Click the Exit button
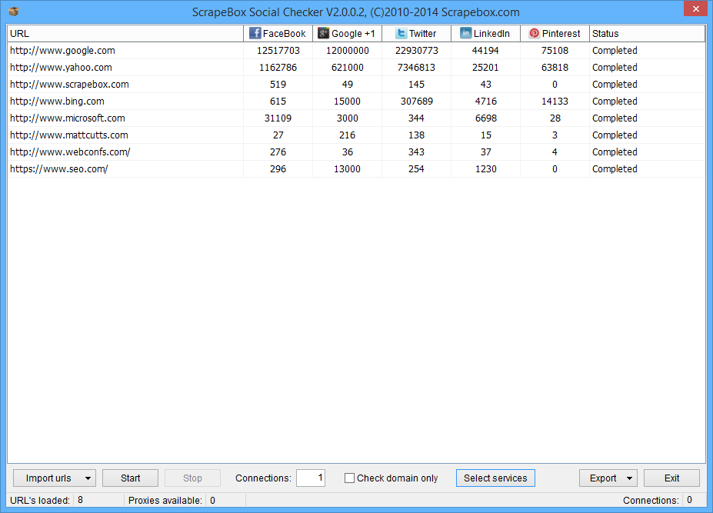This screenshot has height=513, width=713. [671, 478]
